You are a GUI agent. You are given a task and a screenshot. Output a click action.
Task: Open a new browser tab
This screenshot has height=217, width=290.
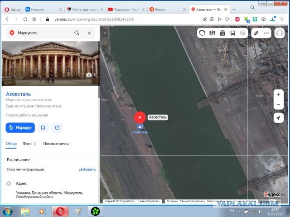[x=234, y=9]
